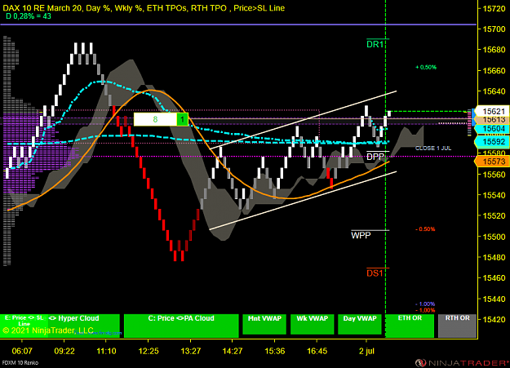This screenshot has width=510, height=368.
Task: Click the 15460 price axis label
Action: point(494,278)
